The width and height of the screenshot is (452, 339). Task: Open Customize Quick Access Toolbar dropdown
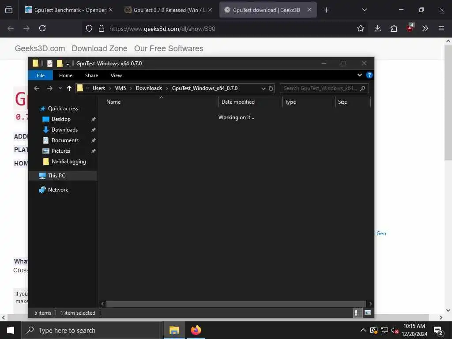click(68, 64)
